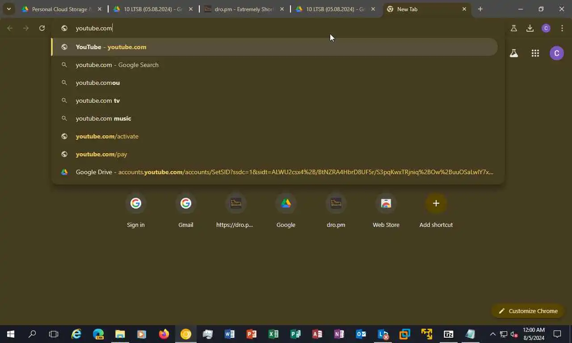The width and height of the screenshot is (572, 343).
Task: Close the New Tab tab
Action: coord(464,9)
